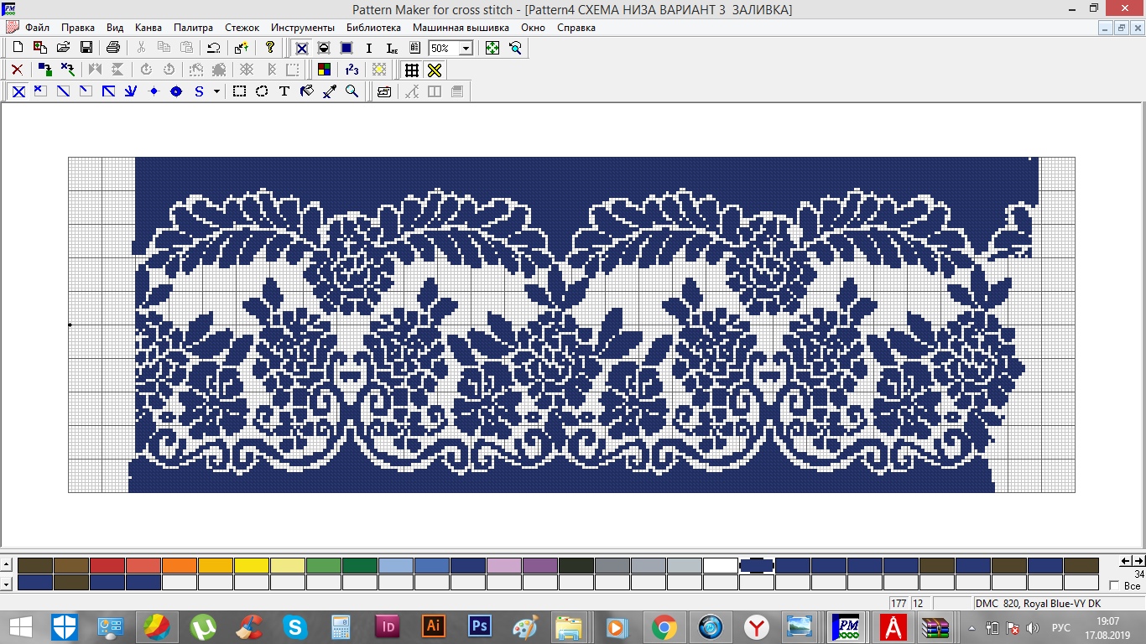Click the Undo arrow button
The width and height of the screenshot is (1146, 644).
tap(214, 48)
